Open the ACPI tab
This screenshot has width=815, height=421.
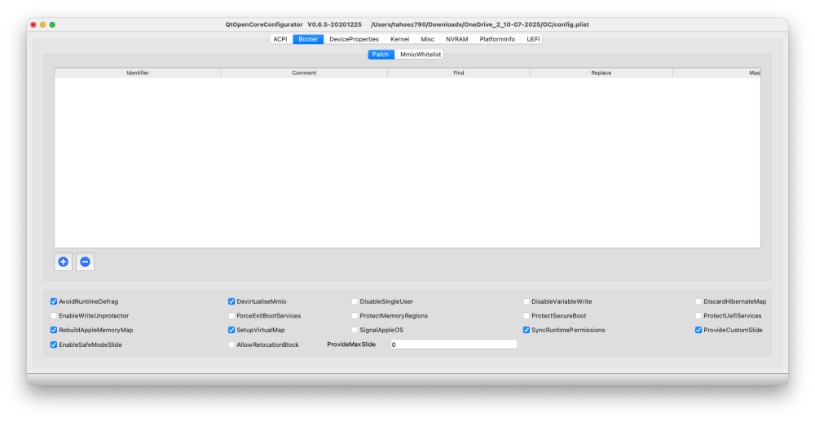[280, 39]
